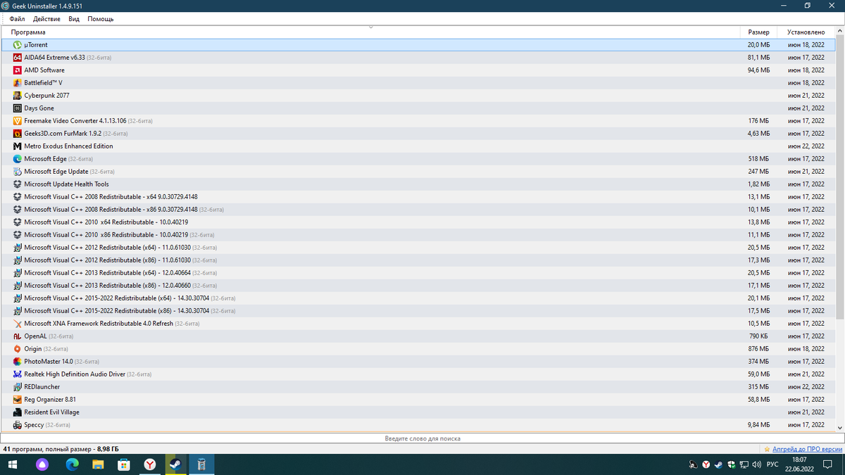Click the search field Введите слово для поиска
This screenshot has height=475, width=845.
pos(423,438)
